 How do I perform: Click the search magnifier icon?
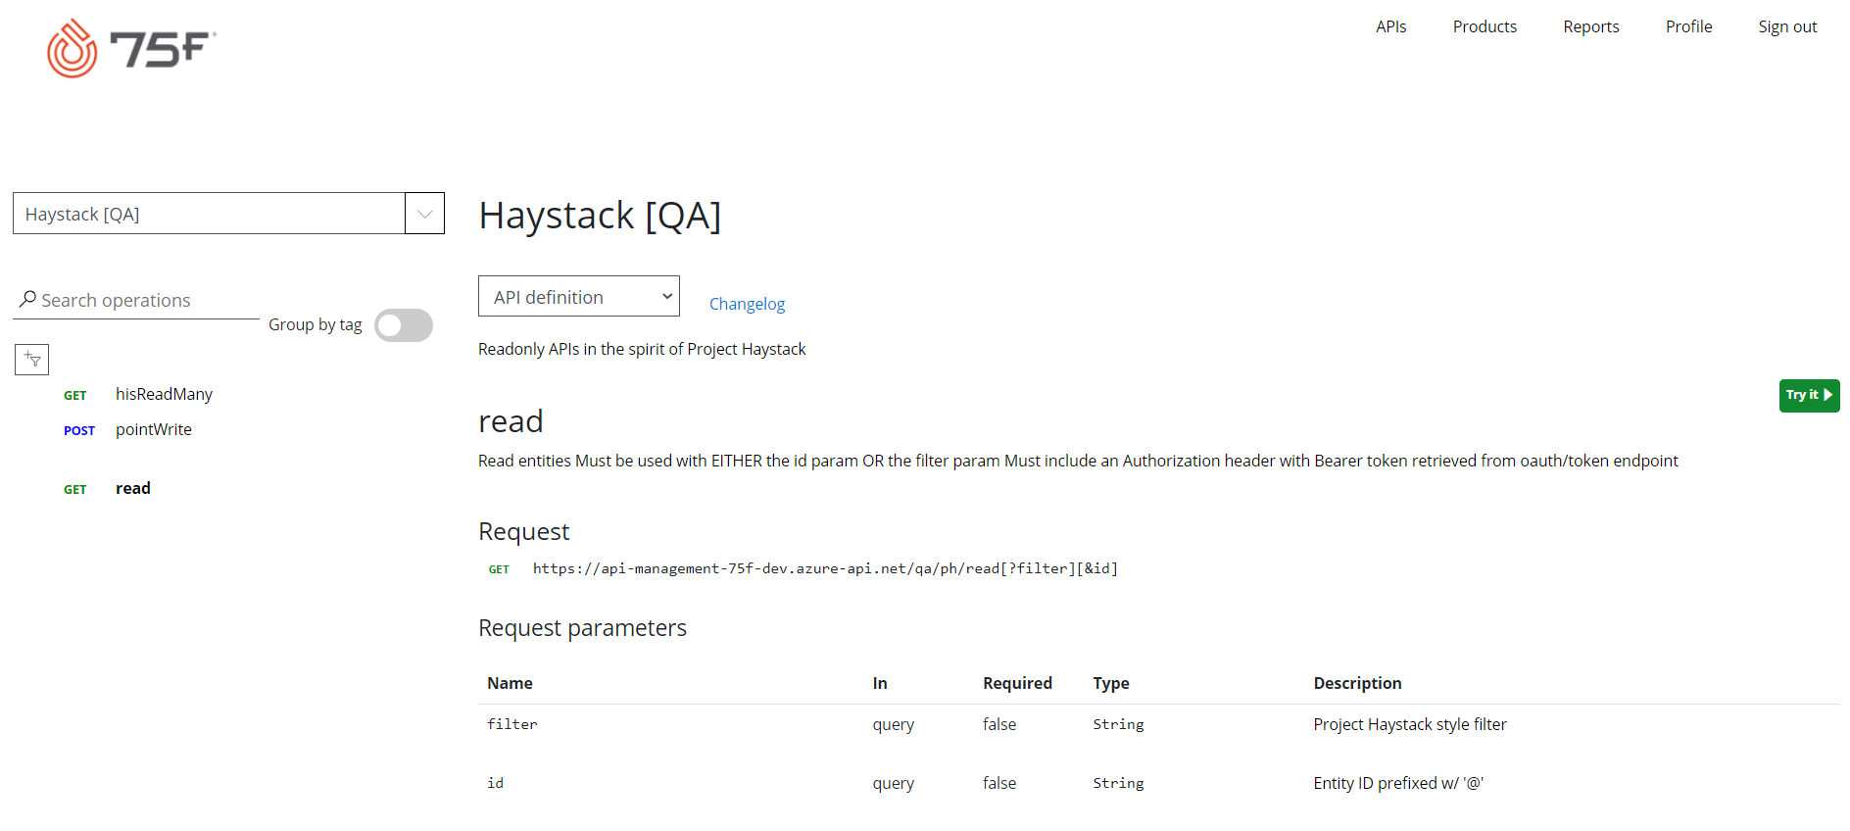click(x=27, y=299)
